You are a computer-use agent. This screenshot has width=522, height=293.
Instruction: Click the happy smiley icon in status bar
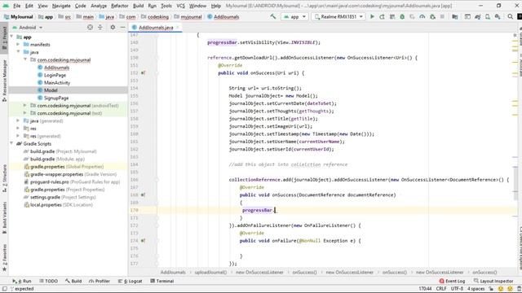(500, 289)
